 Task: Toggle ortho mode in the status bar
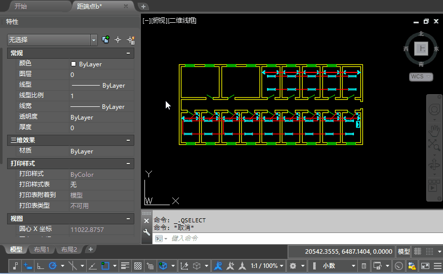41,265
